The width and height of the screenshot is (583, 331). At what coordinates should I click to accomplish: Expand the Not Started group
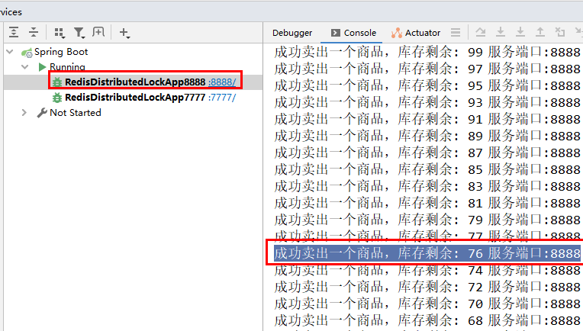[x=24, y=113]
